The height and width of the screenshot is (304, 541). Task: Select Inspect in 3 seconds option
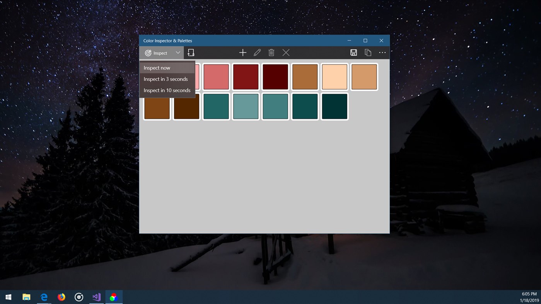(166, 79)
